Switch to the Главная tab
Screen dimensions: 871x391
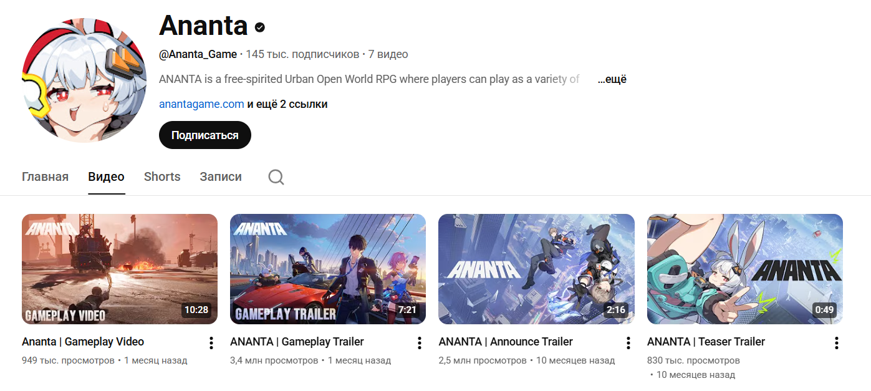[45, 176]
